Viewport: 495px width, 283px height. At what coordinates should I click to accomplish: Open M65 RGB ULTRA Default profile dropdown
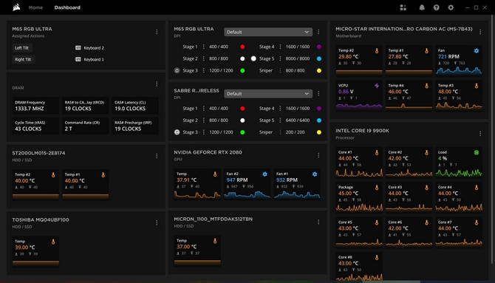pyautogui.click(x=268, y=32)
